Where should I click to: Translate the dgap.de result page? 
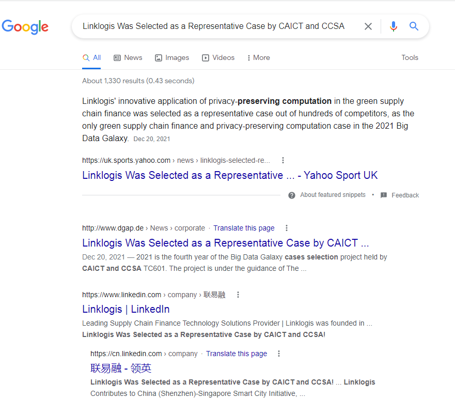pyautogui.click(x=244, y=228)
